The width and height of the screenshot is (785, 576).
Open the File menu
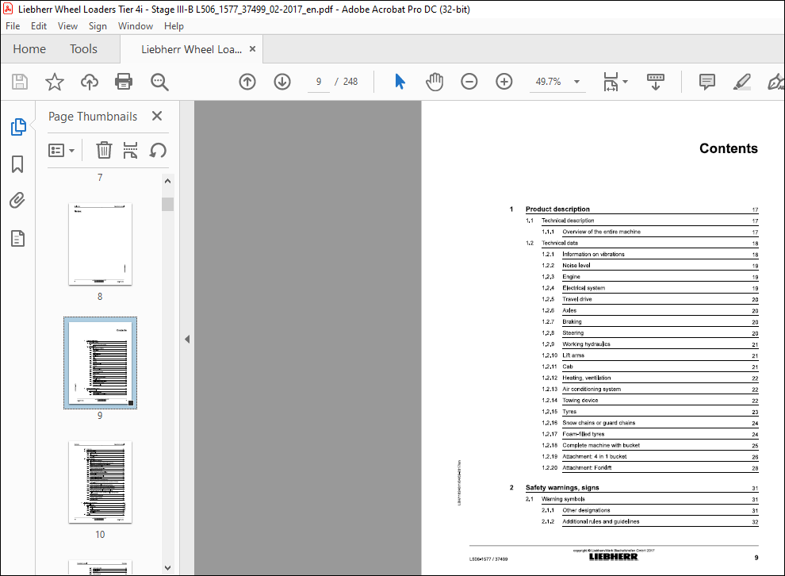pos(13,26)
